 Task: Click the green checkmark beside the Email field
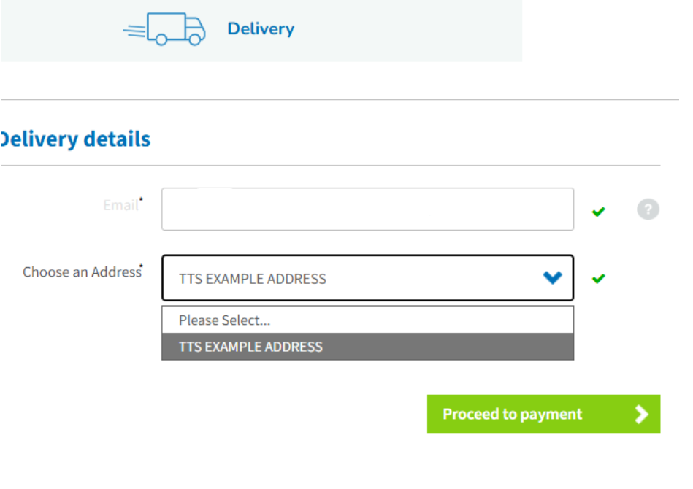(599, 212)
